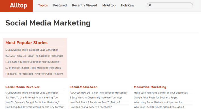Navigate to MyAlltop
The height and width of the screenshot is (109, 201).
tap(109, 5)
